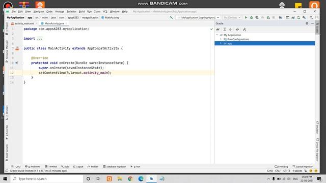
Task: Open the VCS menu
Action: (105, 12)
